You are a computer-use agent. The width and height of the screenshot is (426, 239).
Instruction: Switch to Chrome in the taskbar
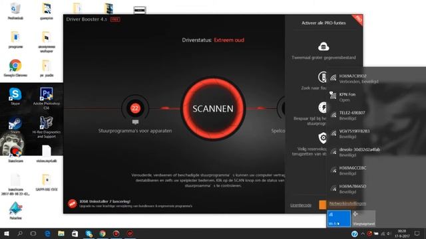103,234
